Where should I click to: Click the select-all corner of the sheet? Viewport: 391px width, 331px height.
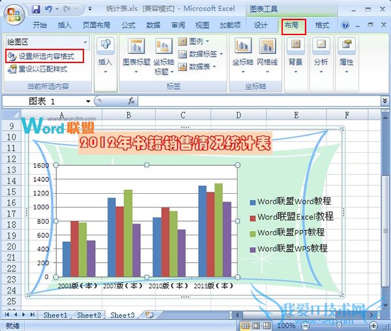click(11, 115)
